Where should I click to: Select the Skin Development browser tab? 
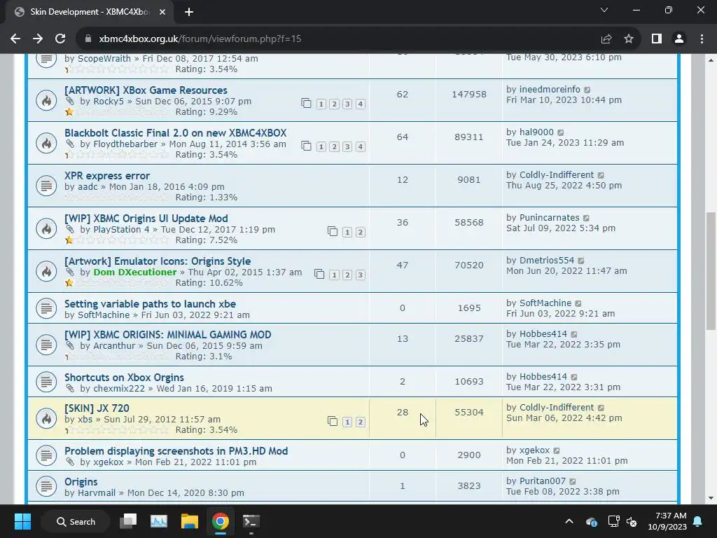point(90,12)
